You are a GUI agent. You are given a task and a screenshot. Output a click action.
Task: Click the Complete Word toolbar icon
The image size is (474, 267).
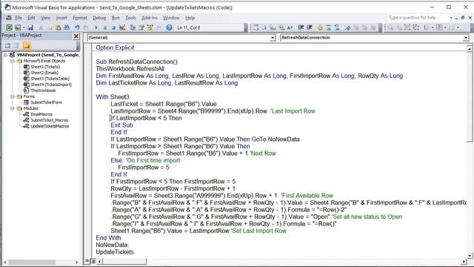pyautogui.click(x=290, y=27)
